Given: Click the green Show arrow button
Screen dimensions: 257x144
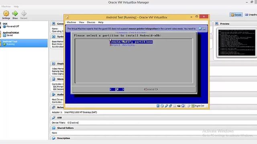Looking at the screenshot, I should coord(15,15).
